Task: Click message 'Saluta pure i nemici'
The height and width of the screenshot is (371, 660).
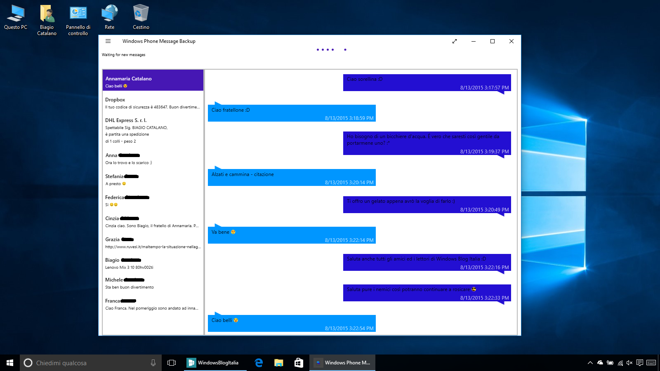Action: point(427,293)
